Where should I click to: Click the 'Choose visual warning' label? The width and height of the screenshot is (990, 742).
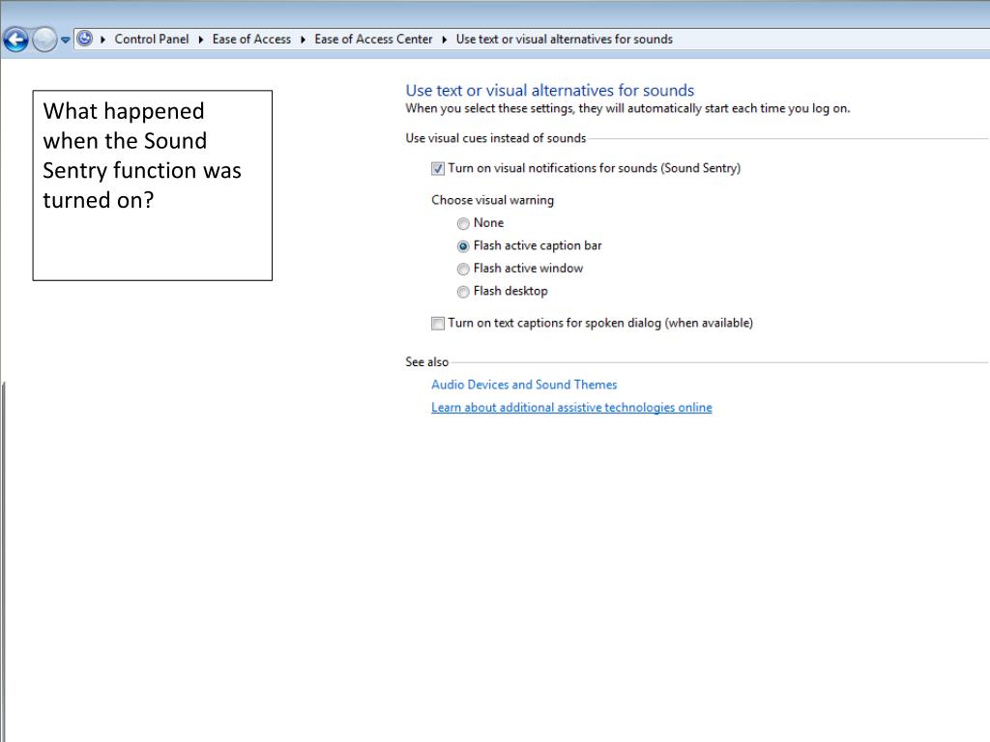click(492, 200)
